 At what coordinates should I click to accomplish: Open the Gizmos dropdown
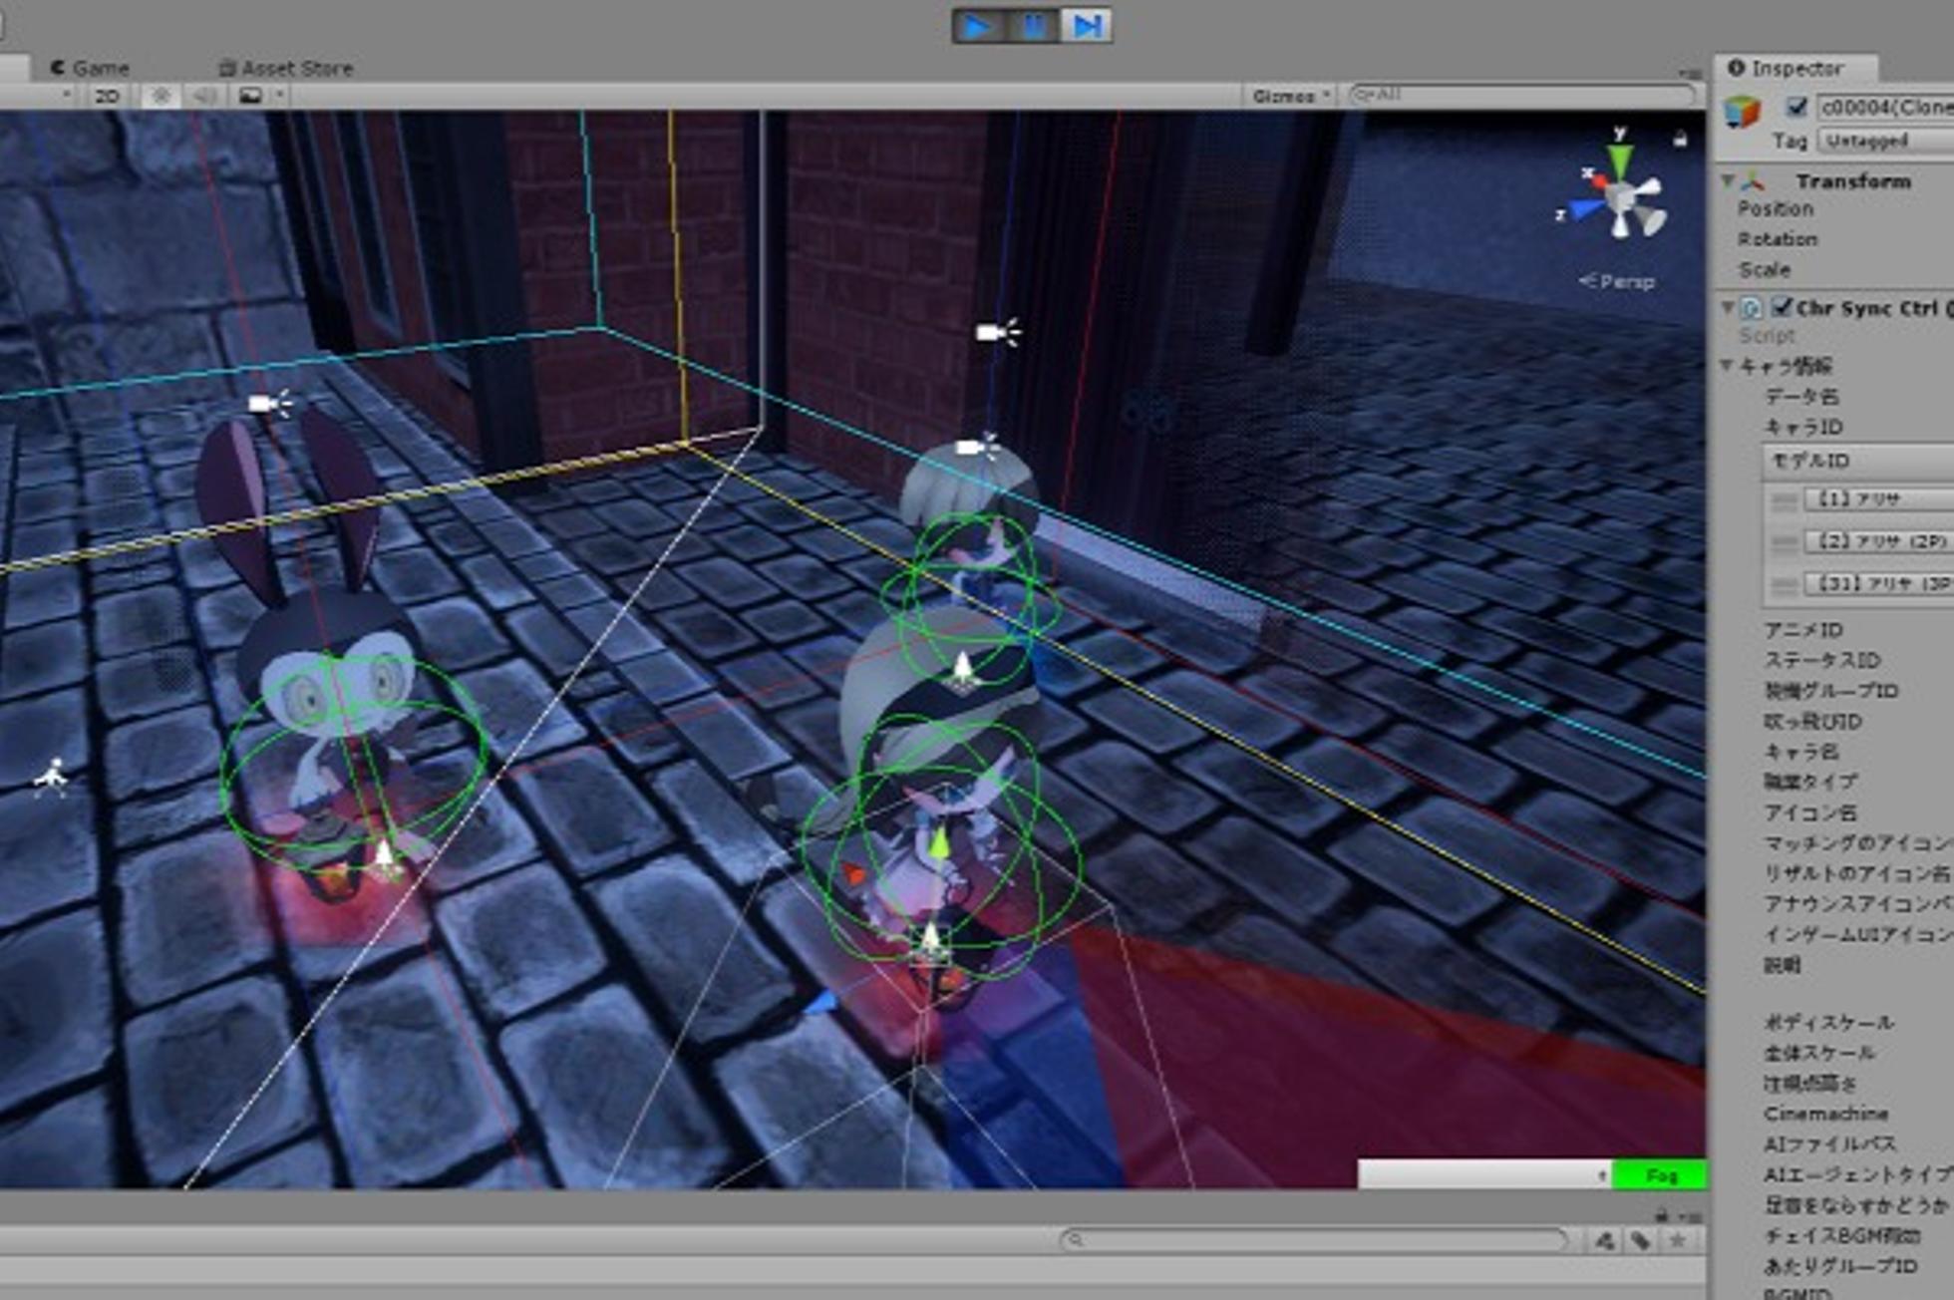(x=1291, y=96)
